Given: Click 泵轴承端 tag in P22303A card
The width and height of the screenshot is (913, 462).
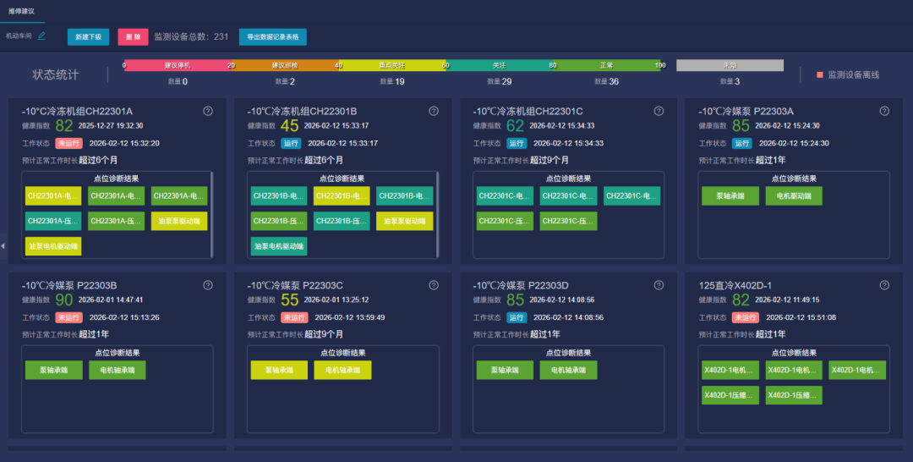Looking at the screenshot, I should 730,195.
